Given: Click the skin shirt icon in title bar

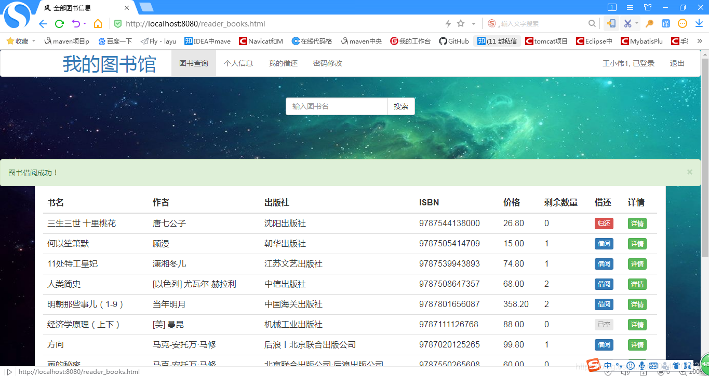Looking at the screenshot, I should [648, 7].
